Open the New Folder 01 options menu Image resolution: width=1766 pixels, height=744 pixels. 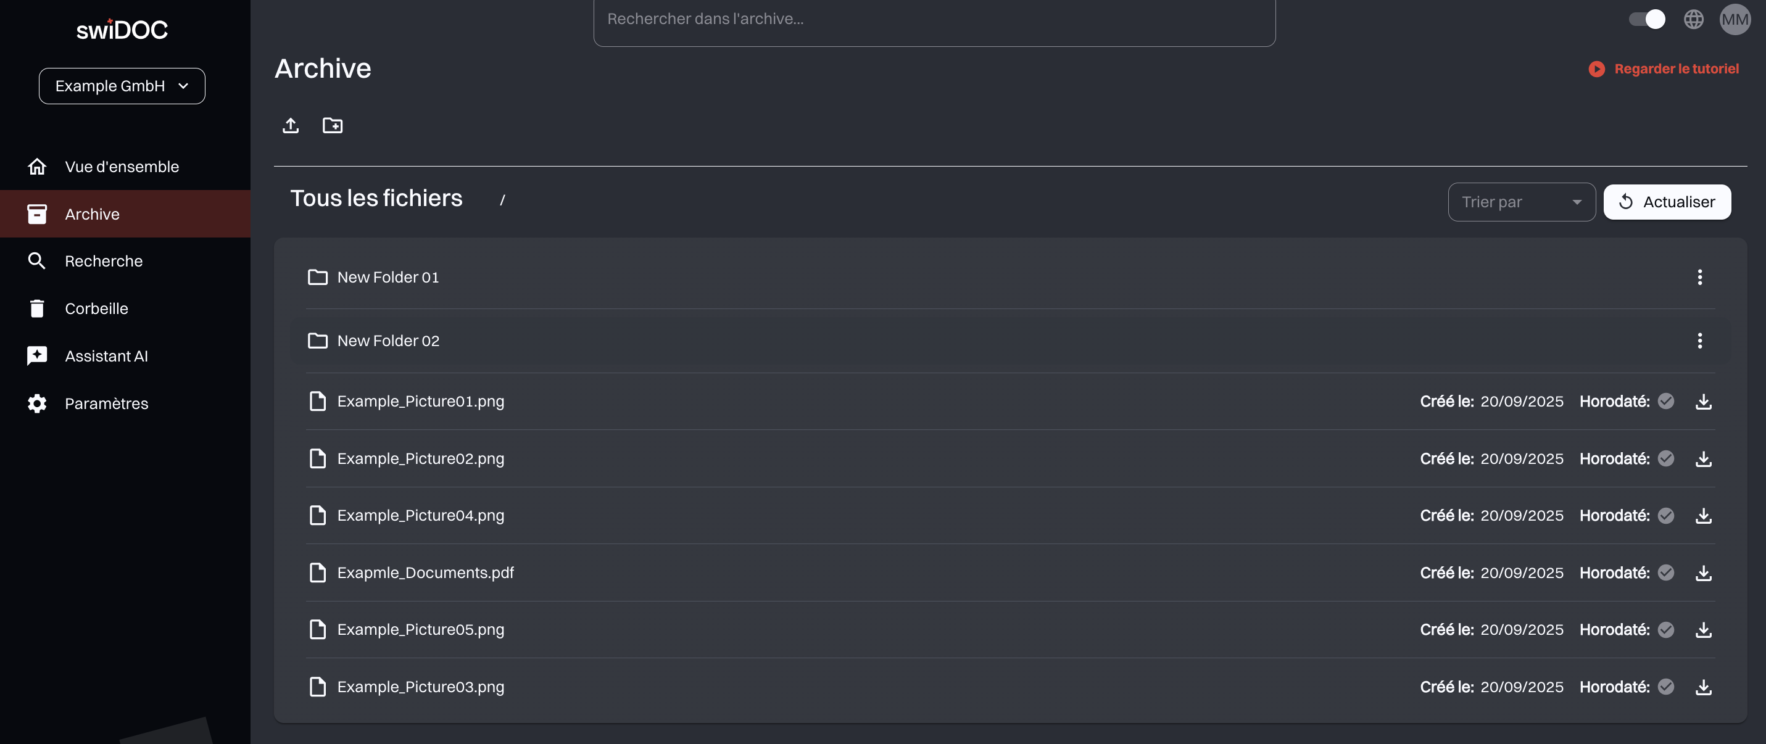pyautogui.click(x=1699, y=277)
